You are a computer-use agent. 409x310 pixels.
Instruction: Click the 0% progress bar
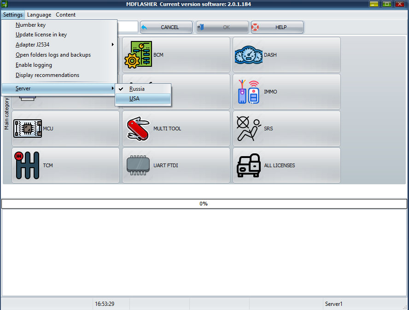[x=204, y=204]
